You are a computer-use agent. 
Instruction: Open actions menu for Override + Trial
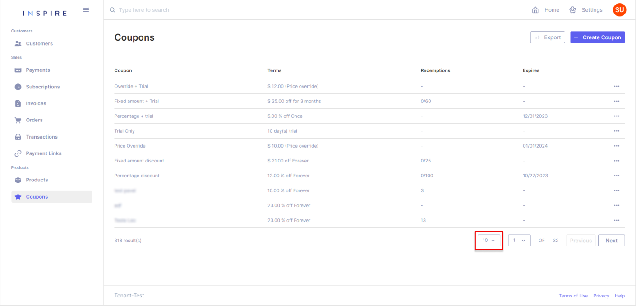[617, 86]
